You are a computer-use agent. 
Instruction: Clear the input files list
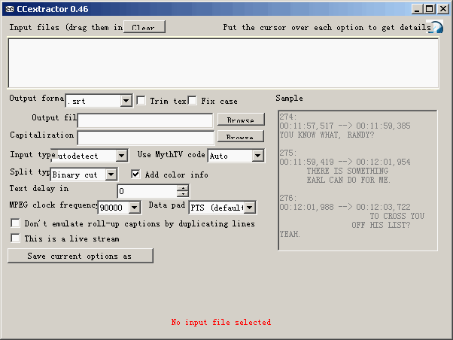pyautogui.click(x=144, y=27)
